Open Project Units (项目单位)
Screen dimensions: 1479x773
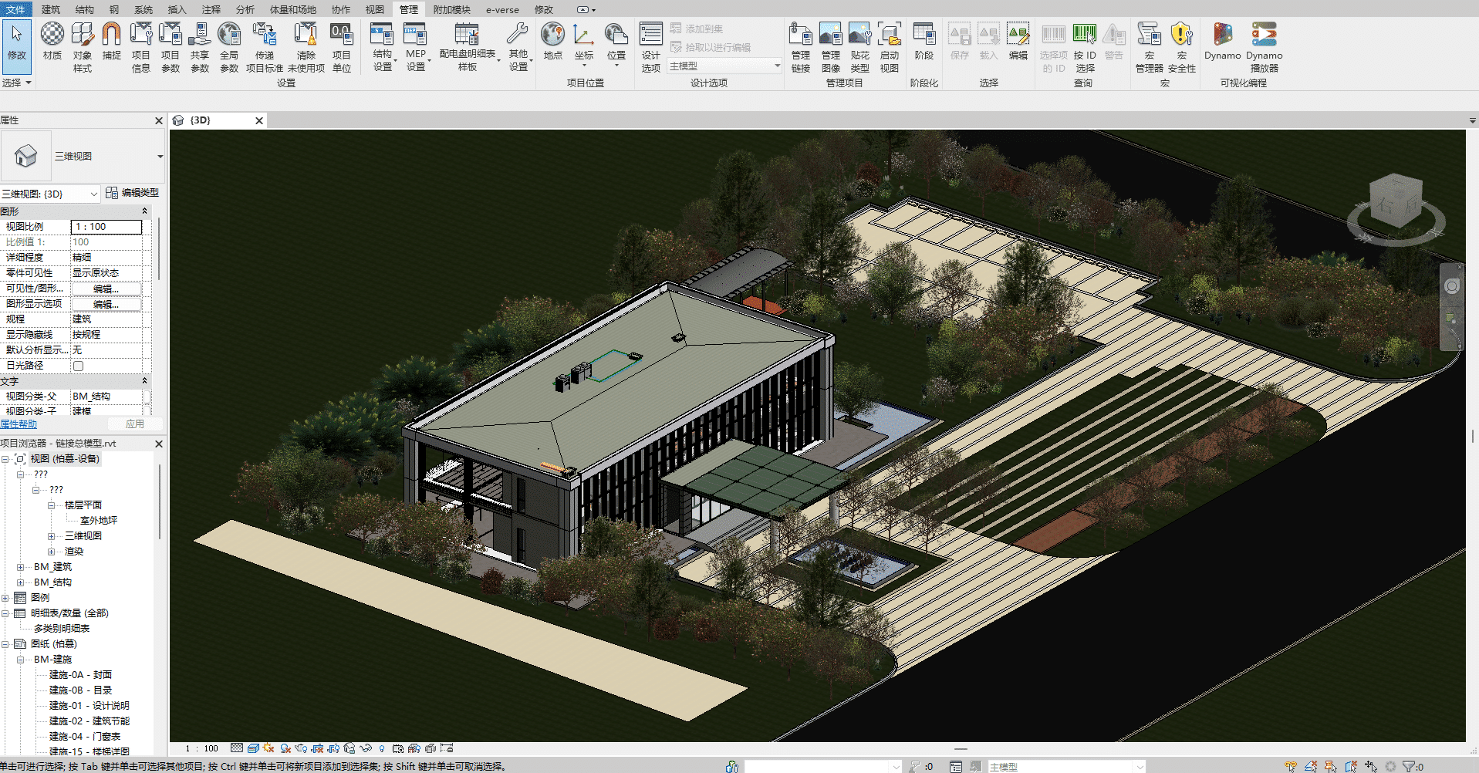tap(342, 48)
